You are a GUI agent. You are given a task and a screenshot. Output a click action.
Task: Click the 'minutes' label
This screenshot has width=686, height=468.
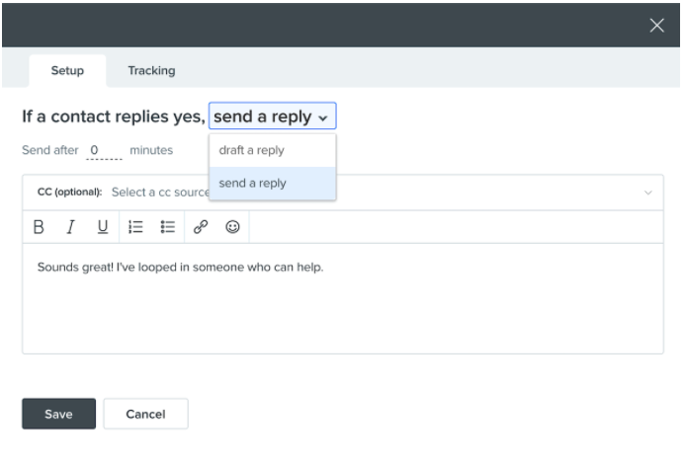click(x=151, y=150)
